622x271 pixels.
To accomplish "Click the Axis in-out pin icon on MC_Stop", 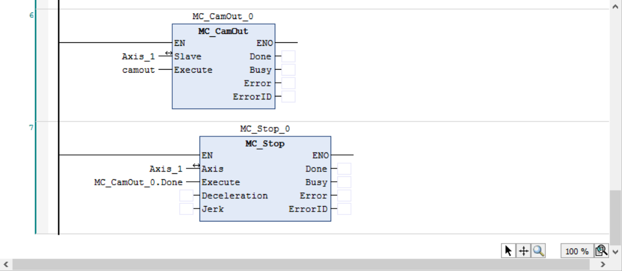I will coord(196,166).
